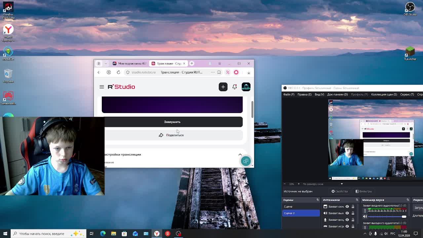Image resolution: width=423 pixels, height=238 pixels.
Task: Lock the Захват входного source
Action: [353, 220]
